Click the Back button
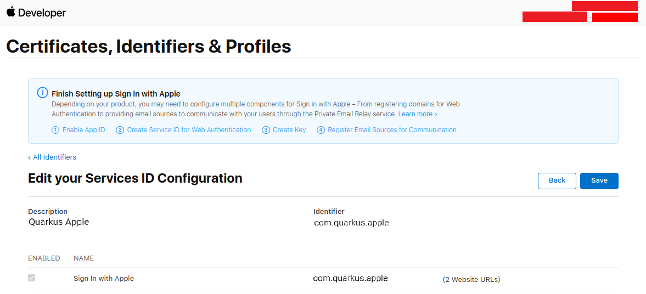The image size is (646, 294). [557, 181]
